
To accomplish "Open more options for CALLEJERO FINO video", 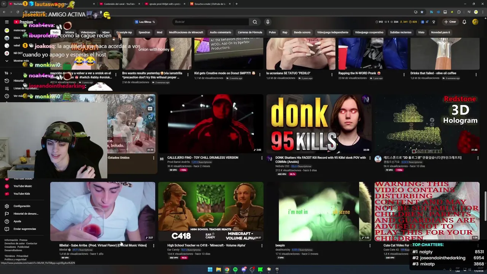I will point(262,158).
